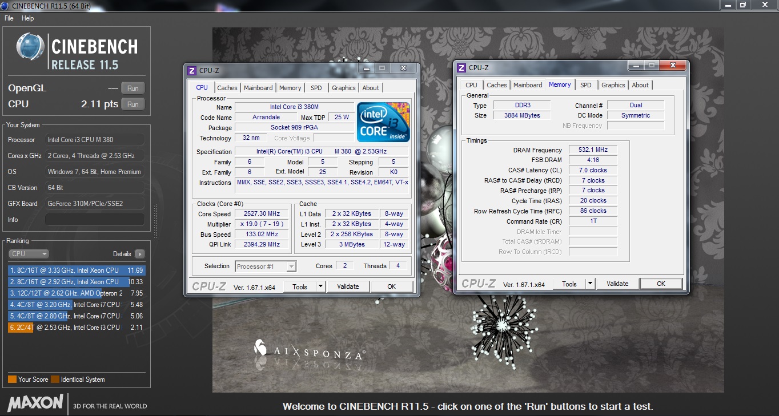
Task: Click OK in right CPU-Z window
Action: point(661,284)
